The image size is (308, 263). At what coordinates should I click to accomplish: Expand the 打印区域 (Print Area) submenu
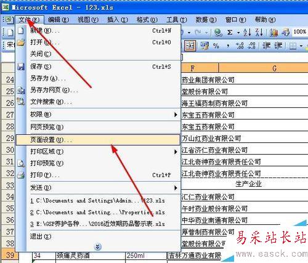coord(98,152)
